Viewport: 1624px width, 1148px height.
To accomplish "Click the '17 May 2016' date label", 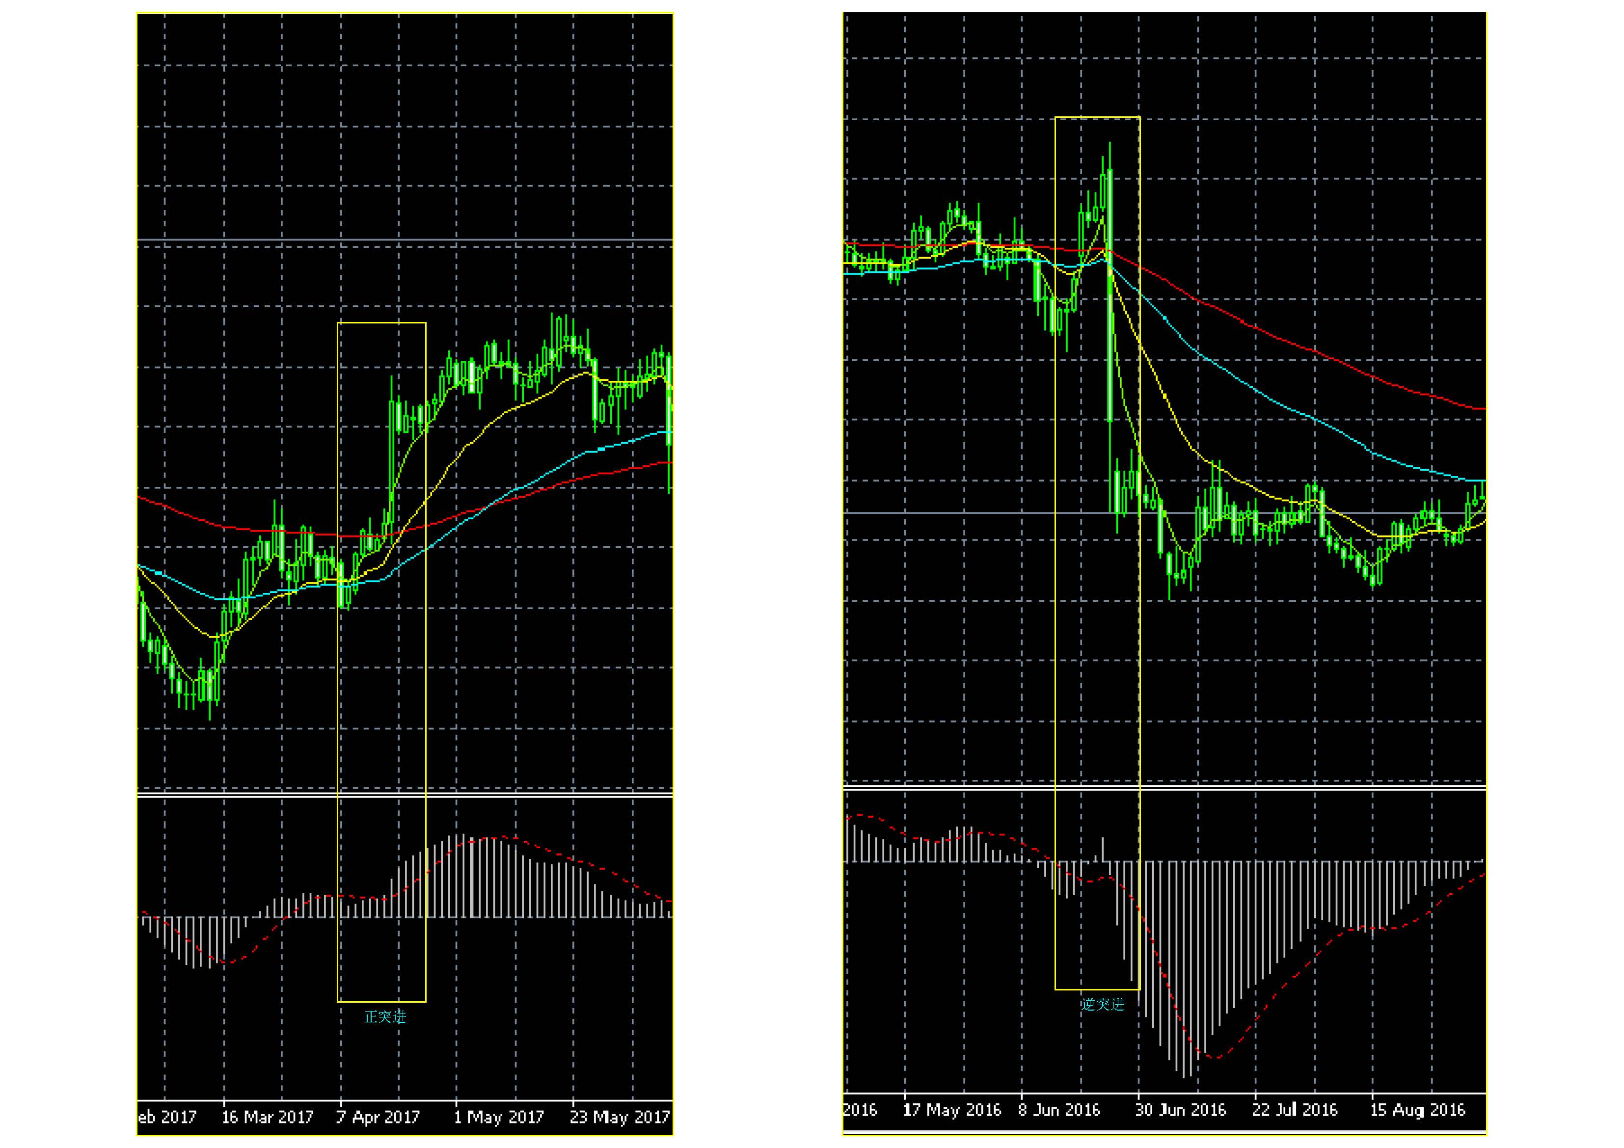I will [952, 1111].
